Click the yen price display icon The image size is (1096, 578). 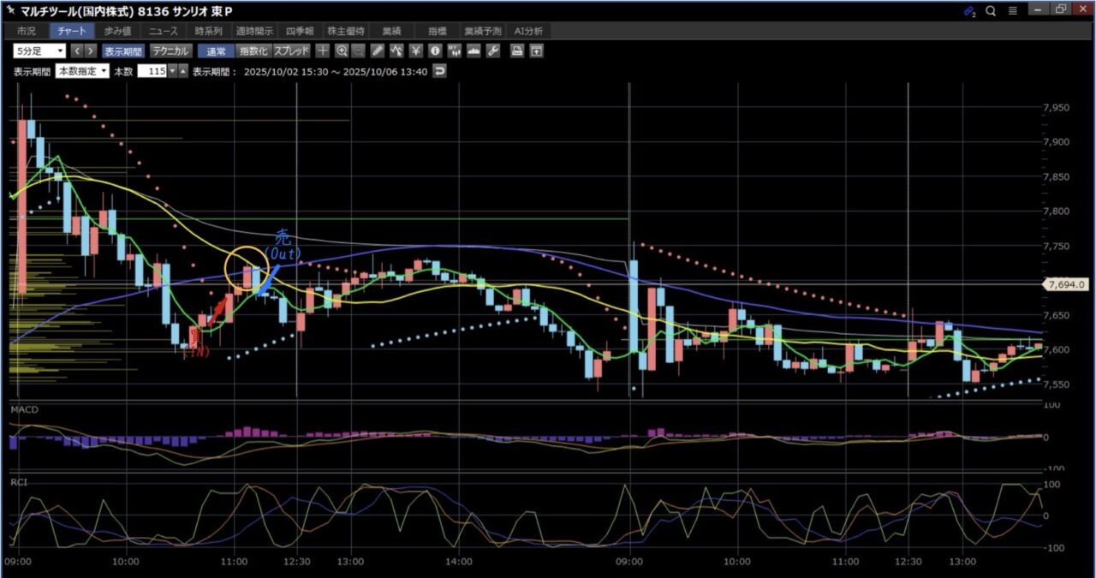415,51
